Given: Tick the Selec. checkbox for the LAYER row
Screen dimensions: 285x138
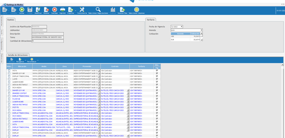Looking at the screenshot, I should click(x=9, y=79).
